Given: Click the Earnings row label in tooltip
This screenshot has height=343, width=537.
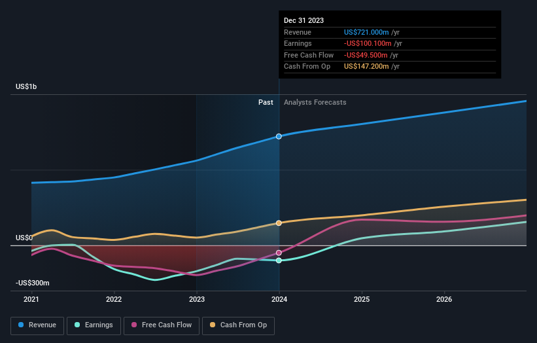Looking at the screenshot, I should 298,43.
